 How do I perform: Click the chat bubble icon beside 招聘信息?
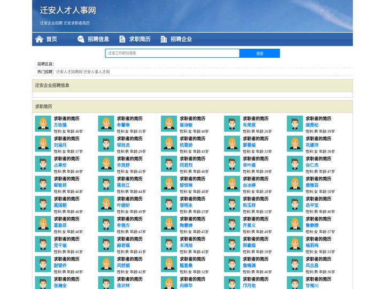point(81,39)
